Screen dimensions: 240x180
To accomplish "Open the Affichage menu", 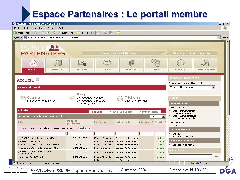I will tap(39, 28).
